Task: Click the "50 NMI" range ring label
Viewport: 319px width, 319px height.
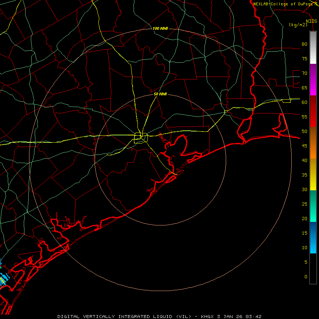Action: point(160,94)
